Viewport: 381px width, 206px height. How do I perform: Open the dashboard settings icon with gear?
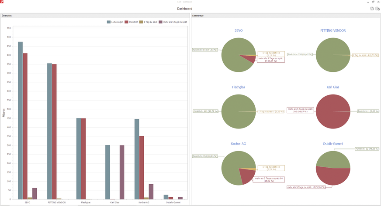pos(377,9)
